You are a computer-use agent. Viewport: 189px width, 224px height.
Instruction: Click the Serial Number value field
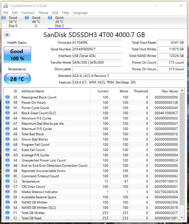coord(96,49)
